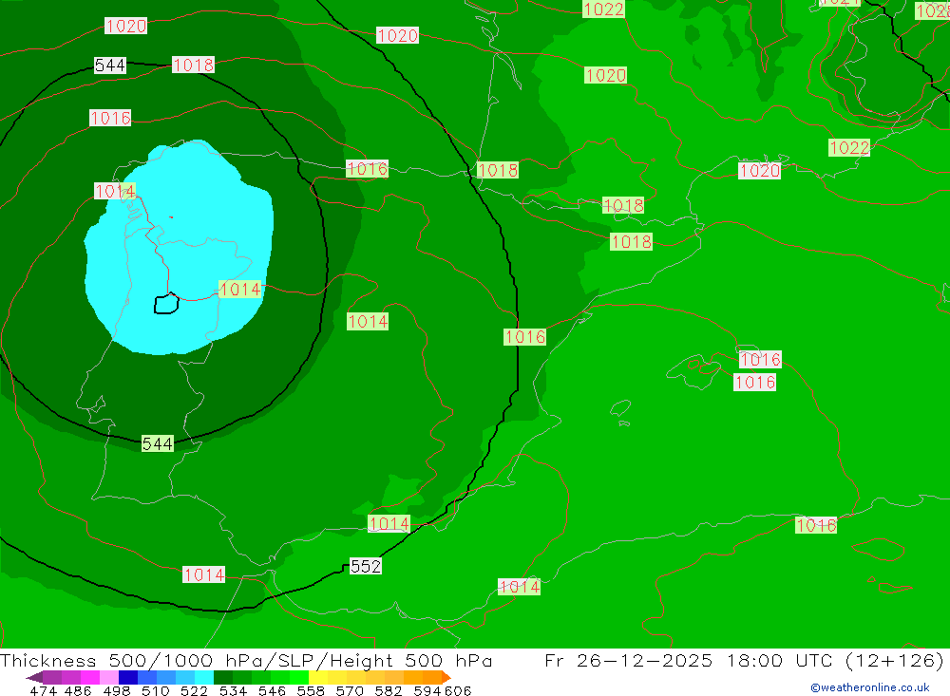
Task: Select the bright yellow legend swatch
Action: pos(318,677)
